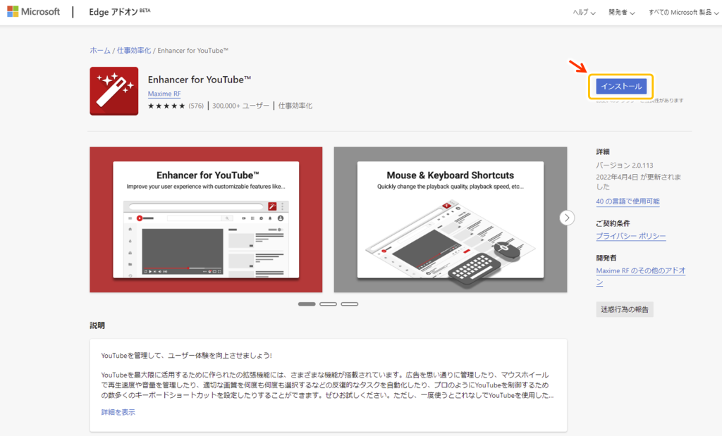Screen dimensions: 722x436
Task: Open プライバシー ポリシー link
Action: (630, 236)
